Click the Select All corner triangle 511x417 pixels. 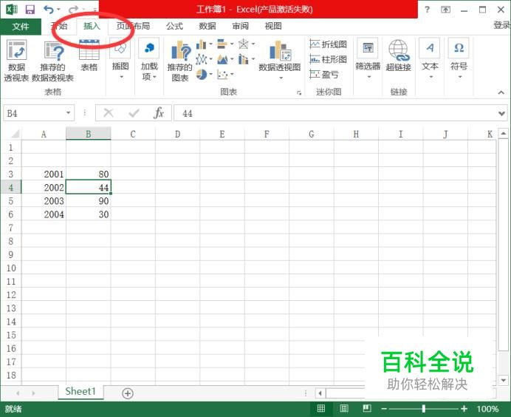coord(15,134)
